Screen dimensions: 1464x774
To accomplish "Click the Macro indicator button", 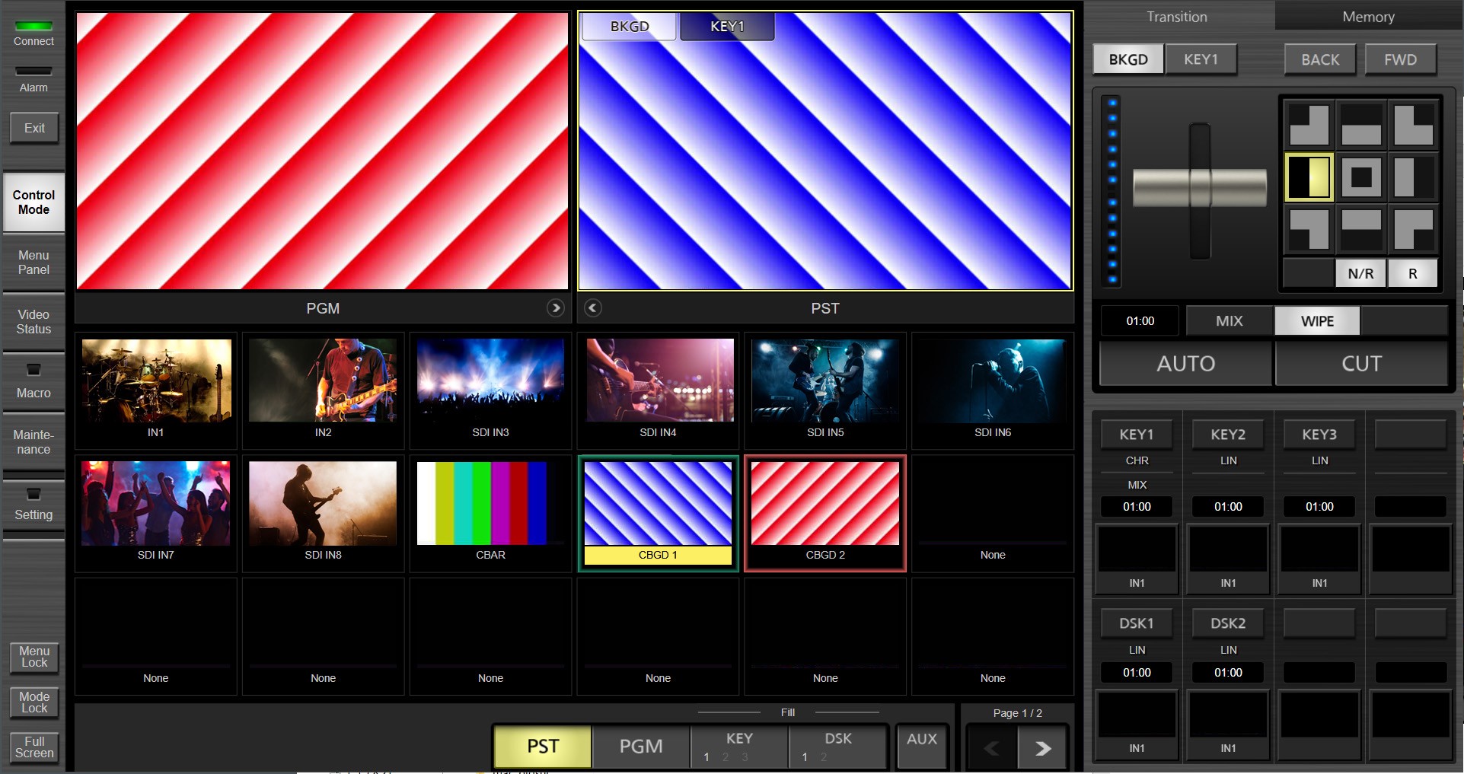I will [x=33, y=381].
